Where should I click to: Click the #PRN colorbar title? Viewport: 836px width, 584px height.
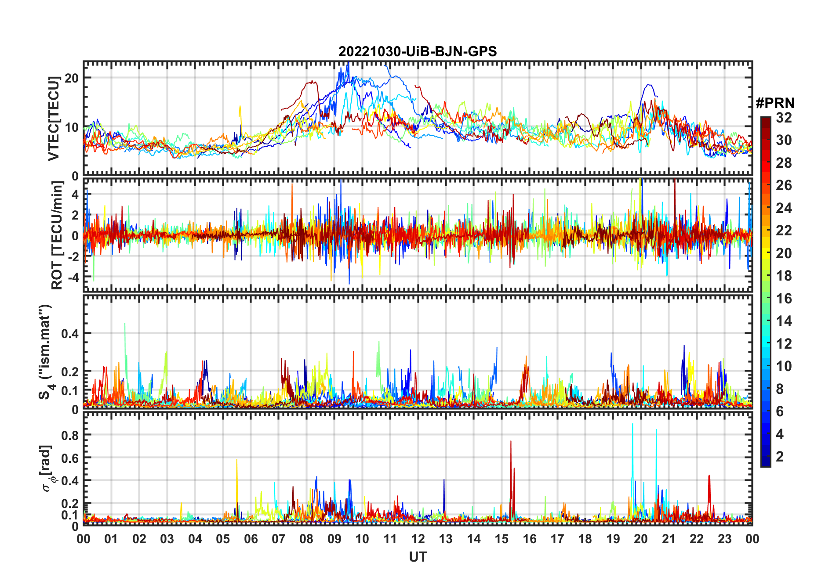tap(775, 103)
